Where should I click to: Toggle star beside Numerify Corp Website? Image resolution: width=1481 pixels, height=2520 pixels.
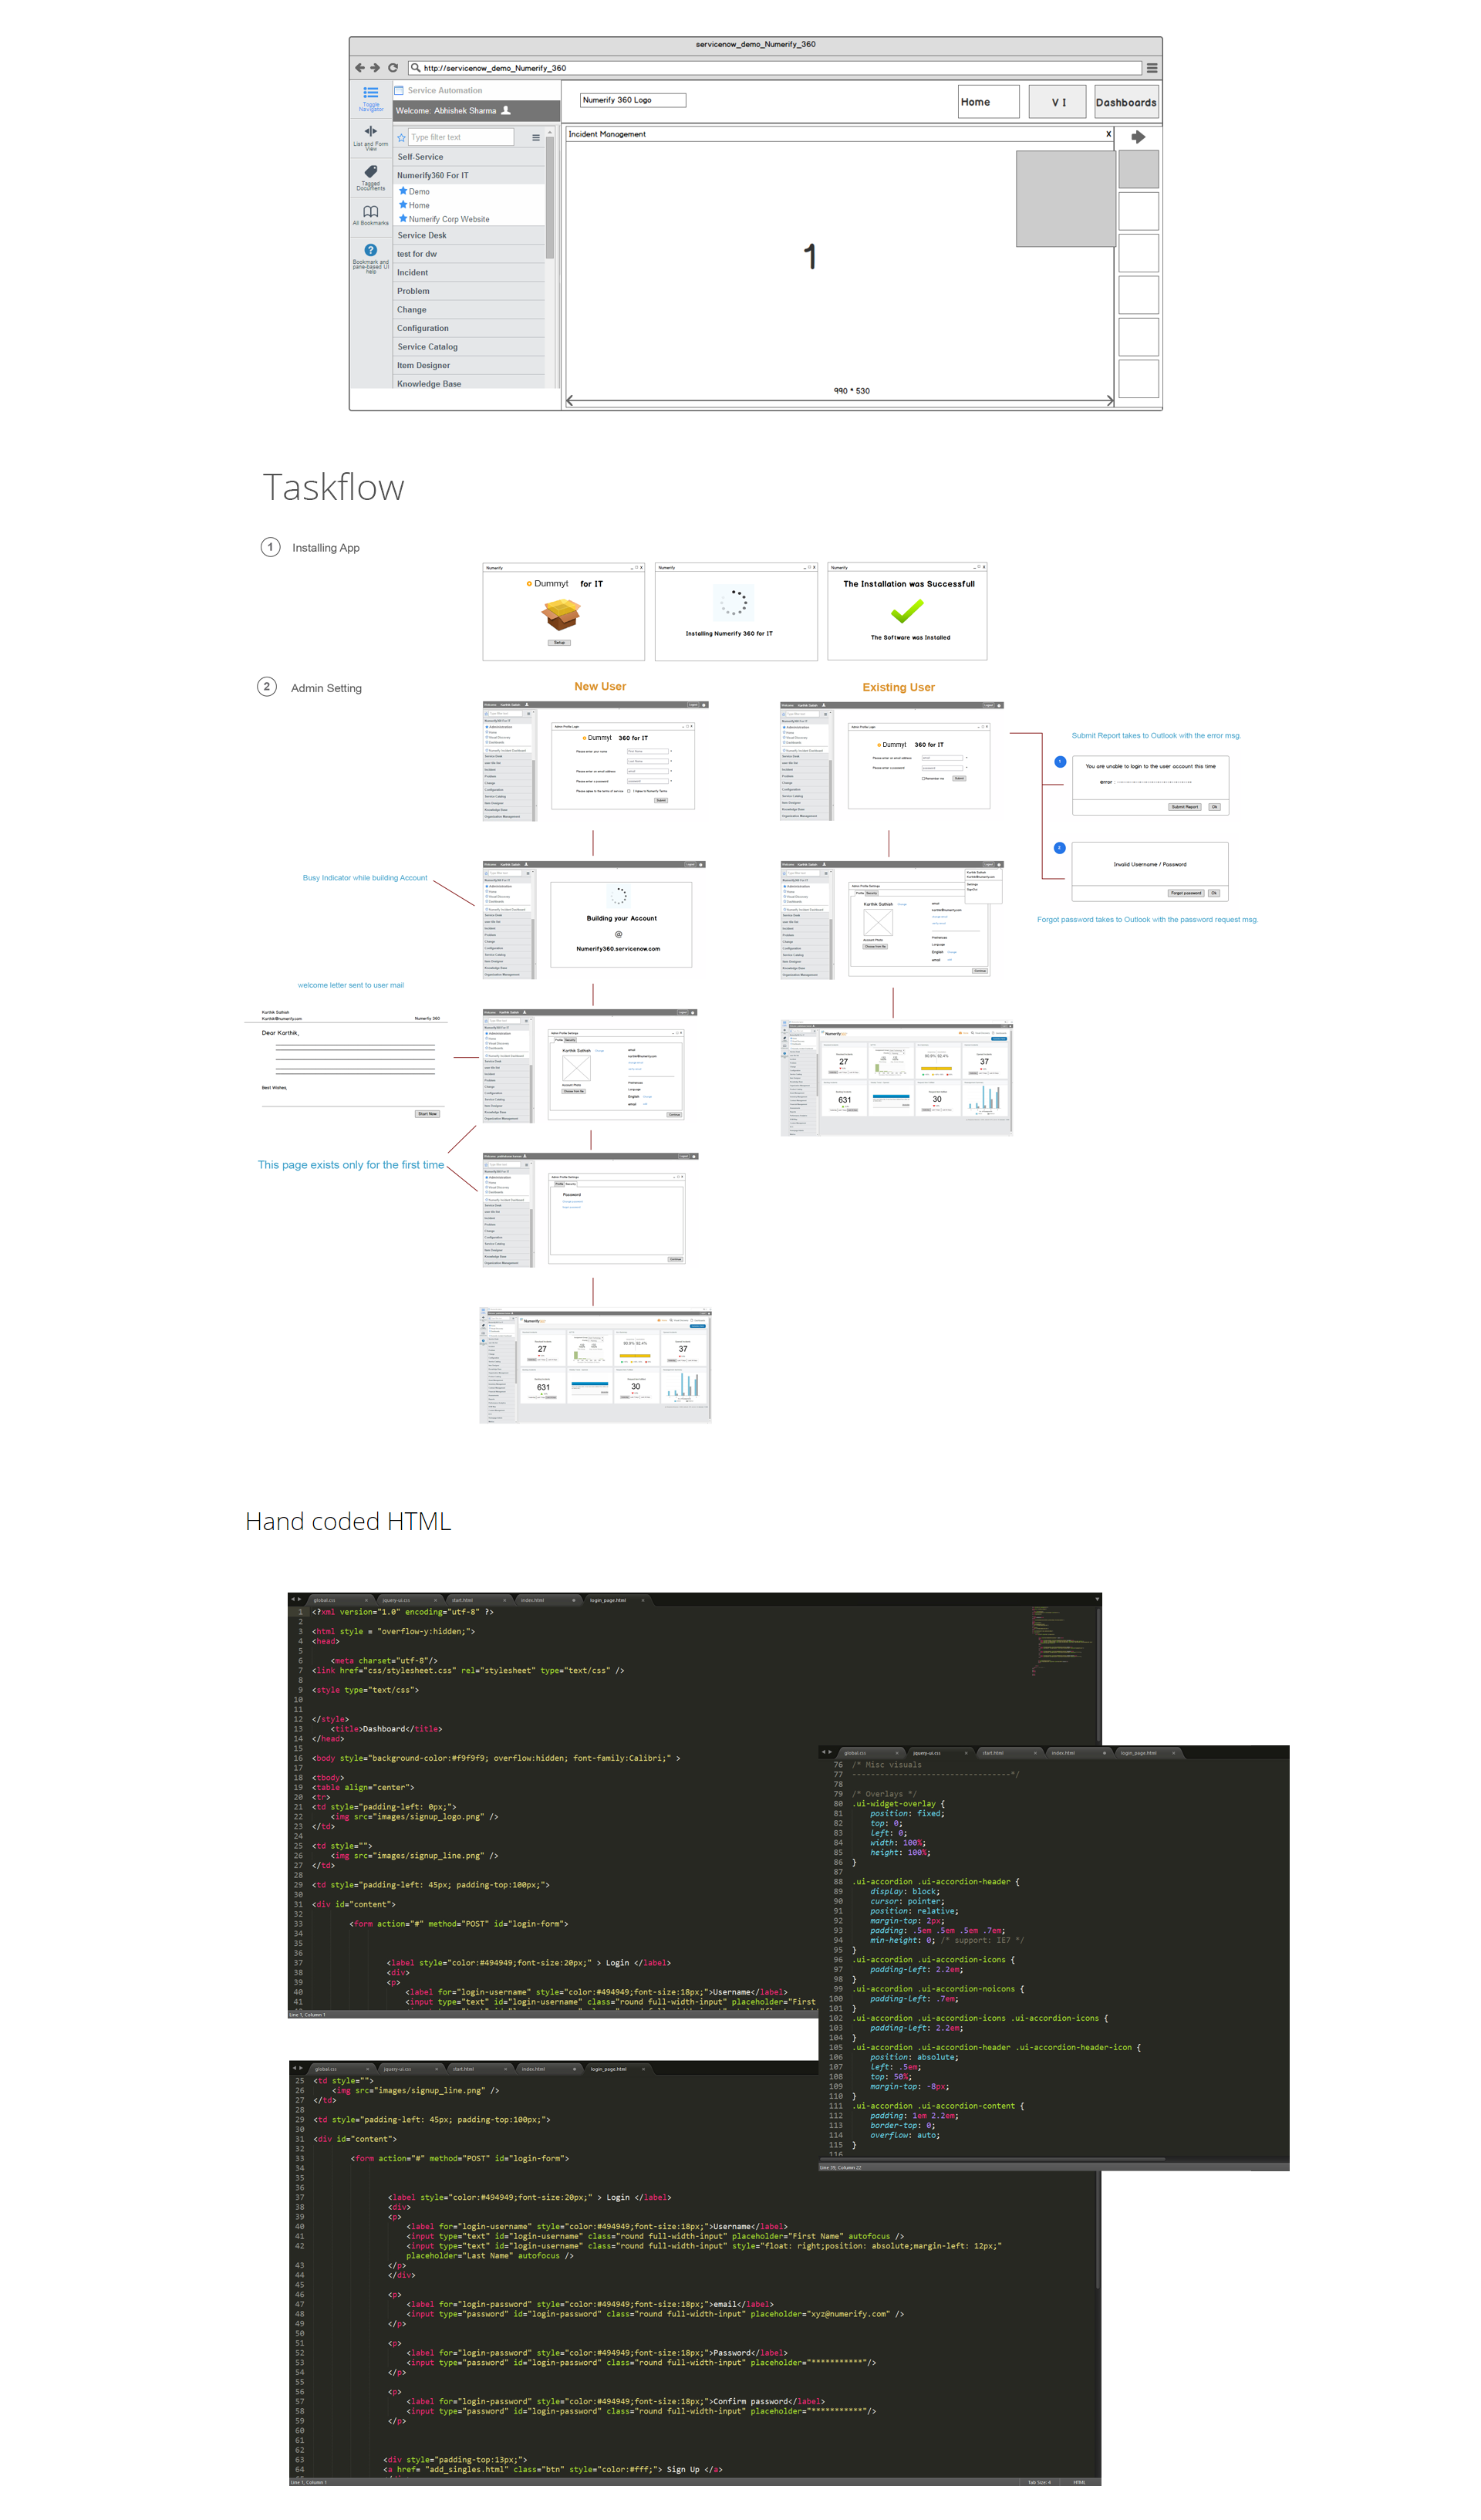click(403, 218)
